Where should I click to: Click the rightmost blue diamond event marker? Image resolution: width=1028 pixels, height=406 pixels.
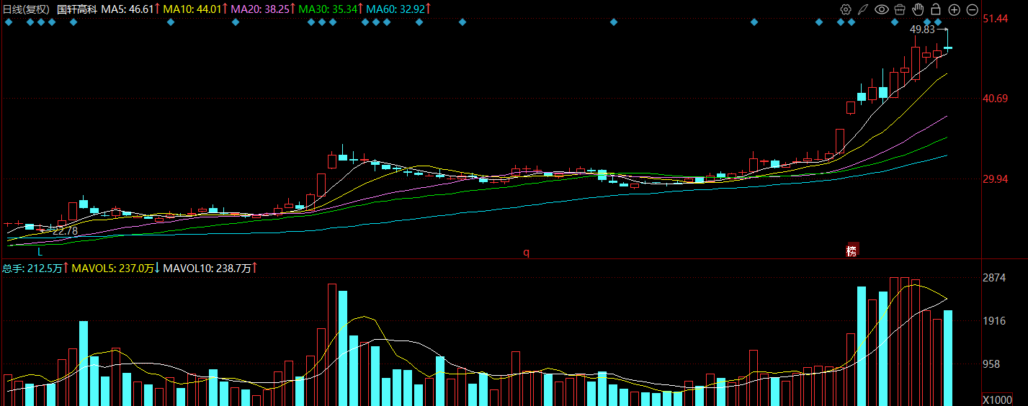coord(938,22)
